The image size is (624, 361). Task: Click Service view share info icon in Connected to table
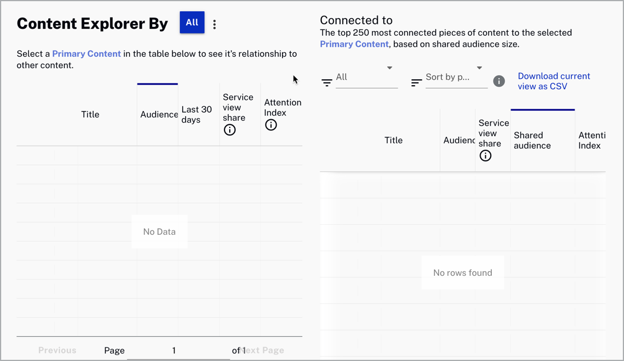click(x=485, y=156)
